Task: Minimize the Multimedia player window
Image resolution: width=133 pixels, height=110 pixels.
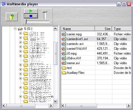Action: 119,4
